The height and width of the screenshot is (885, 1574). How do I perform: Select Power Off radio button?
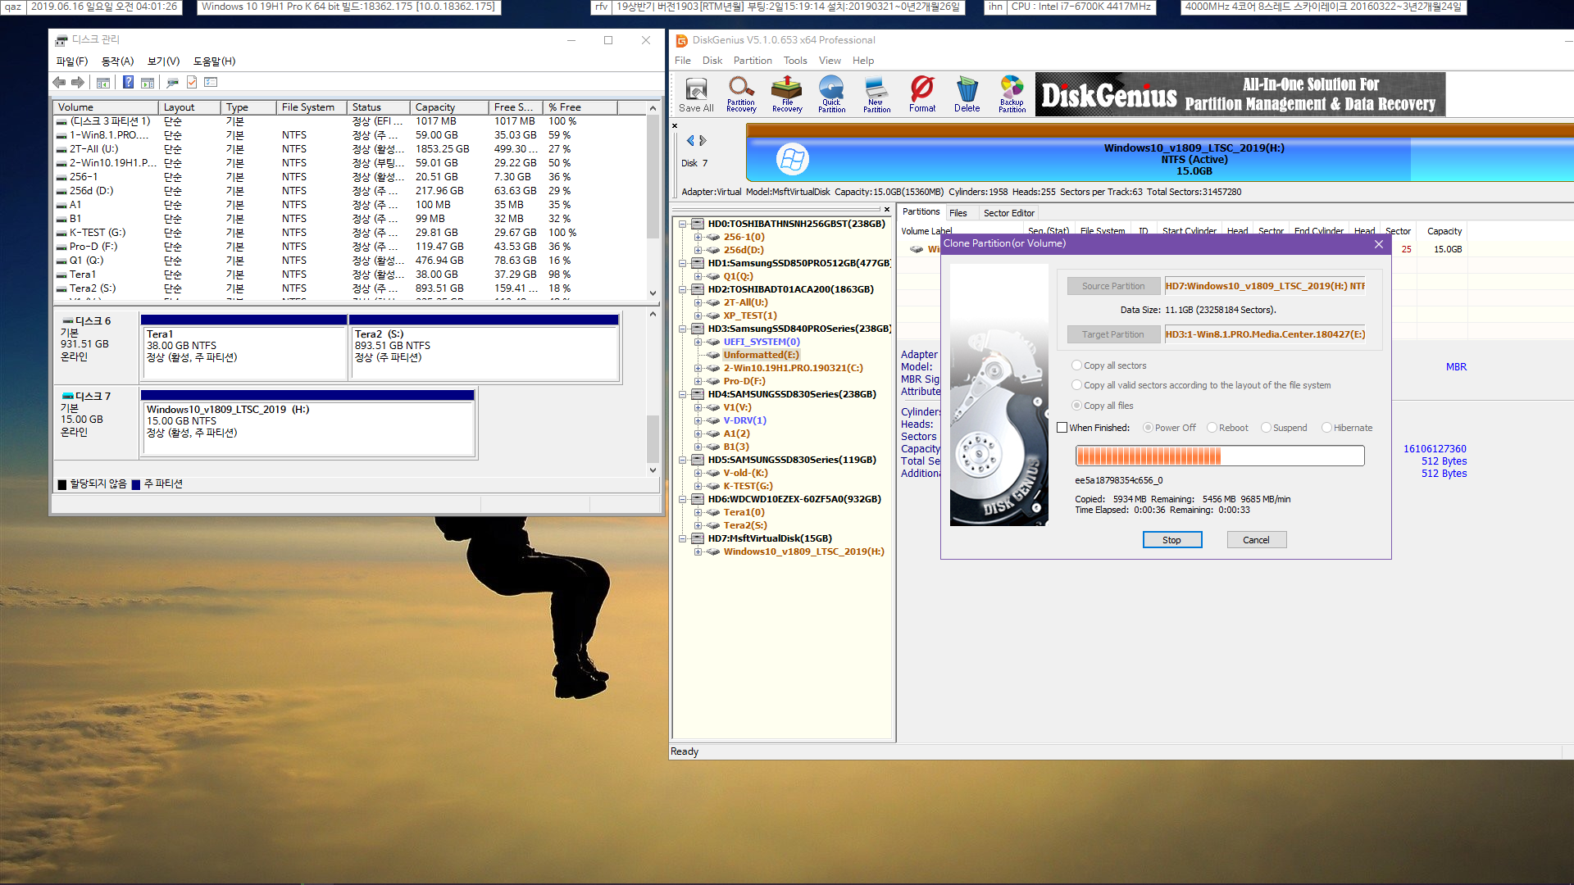[x=1148, y=428]
